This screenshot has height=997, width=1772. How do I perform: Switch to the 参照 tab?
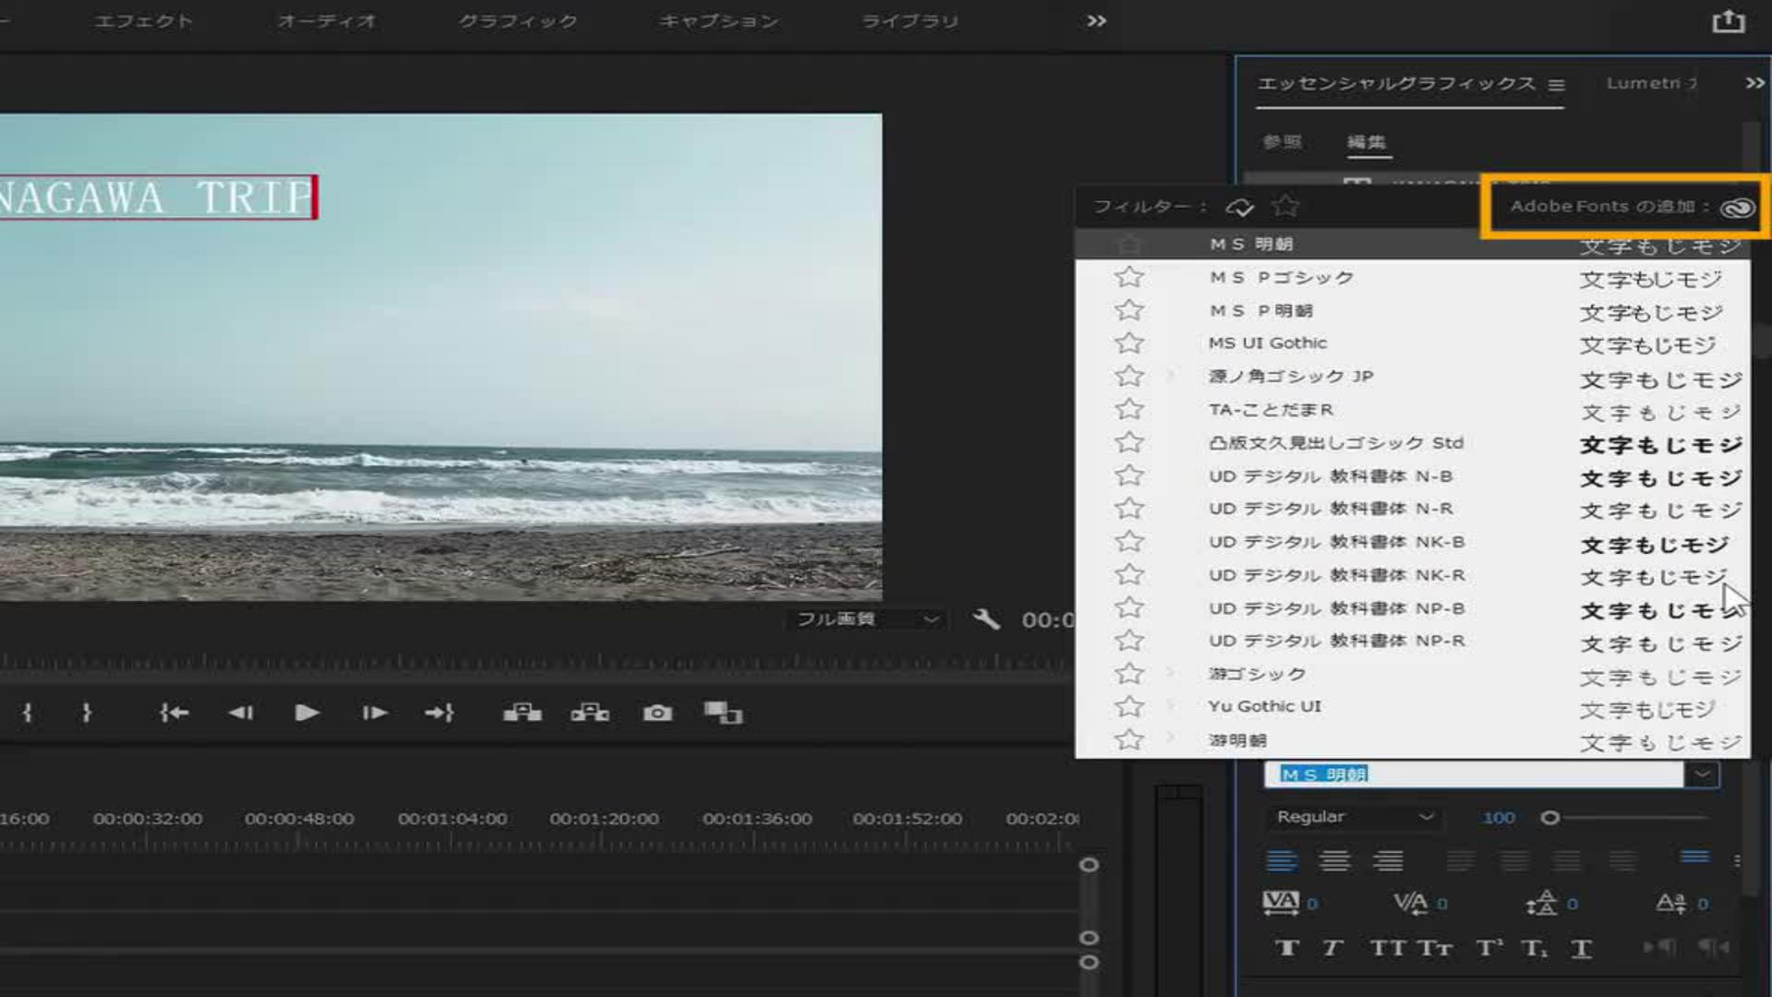1282,142
